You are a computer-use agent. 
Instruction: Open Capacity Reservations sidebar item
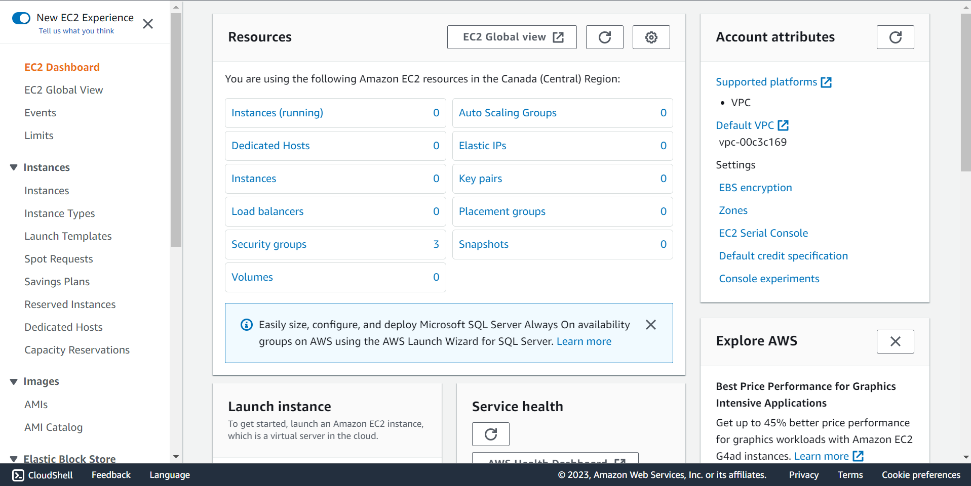click(77, 350)
